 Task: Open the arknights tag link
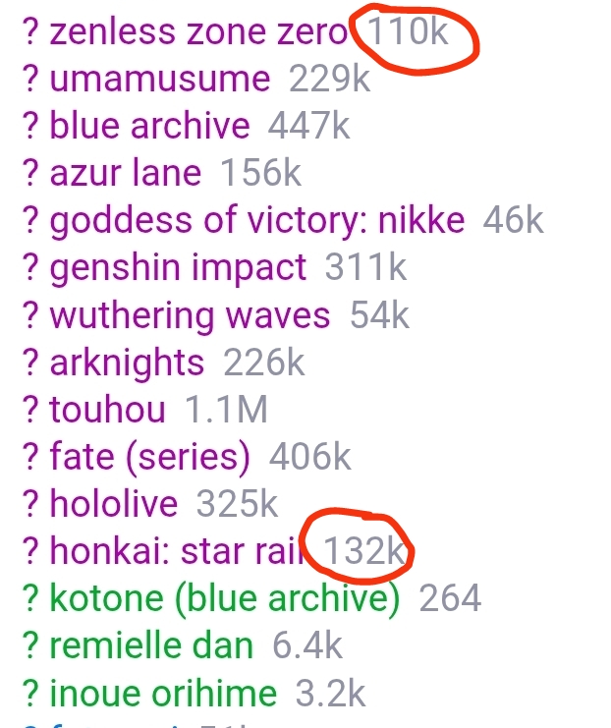(127, 364)
